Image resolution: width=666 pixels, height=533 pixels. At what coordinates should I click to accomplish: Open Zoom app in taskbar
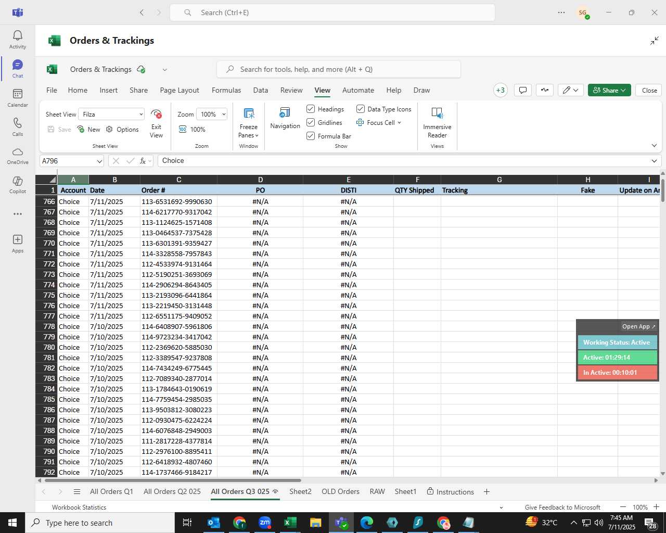265,523
